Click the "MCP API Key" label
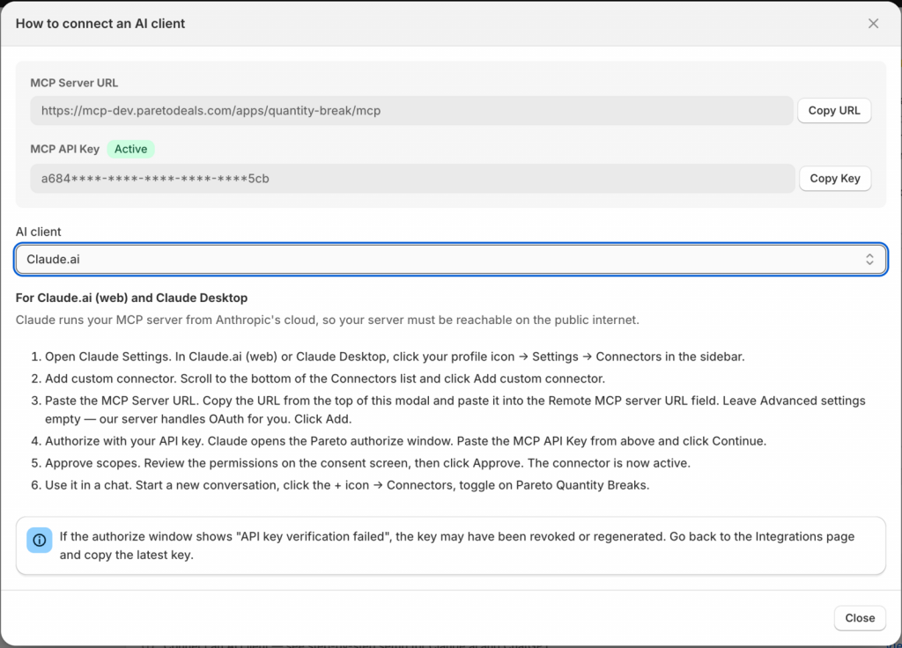The image size is (902, 648). coord(65,149)
